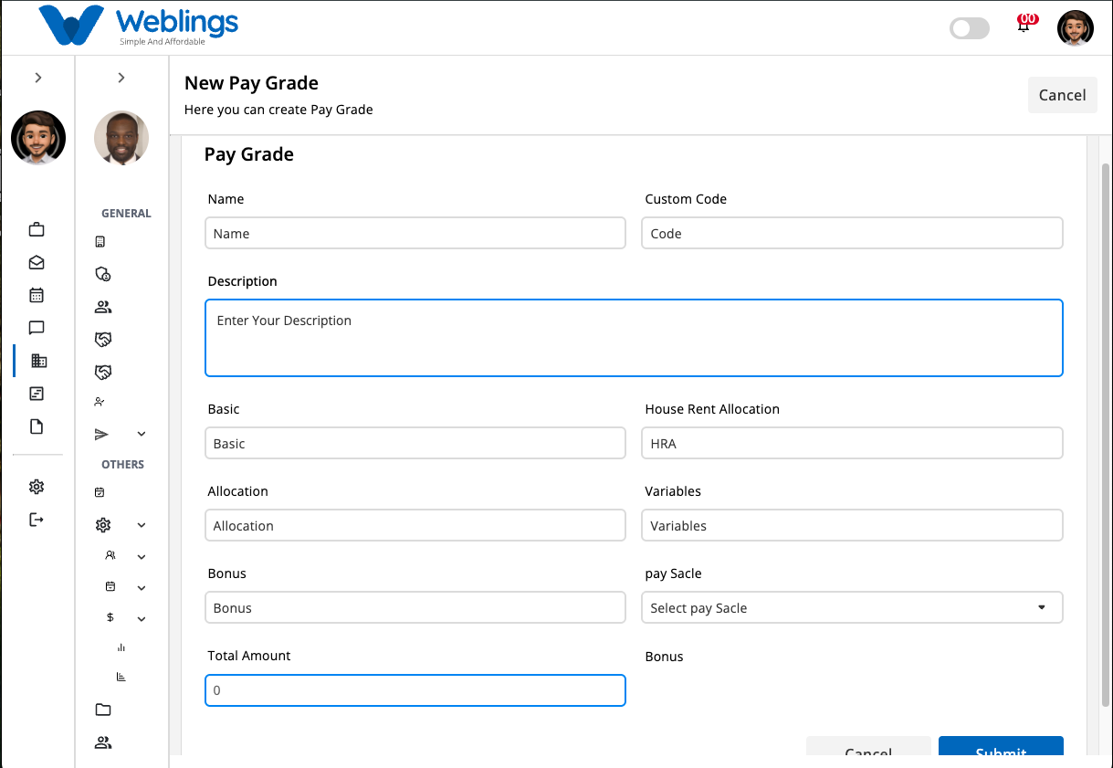This screenshot has width=1113, height=768.
Task: Click the Total Amount field showing 0
Action: point(415,690)
